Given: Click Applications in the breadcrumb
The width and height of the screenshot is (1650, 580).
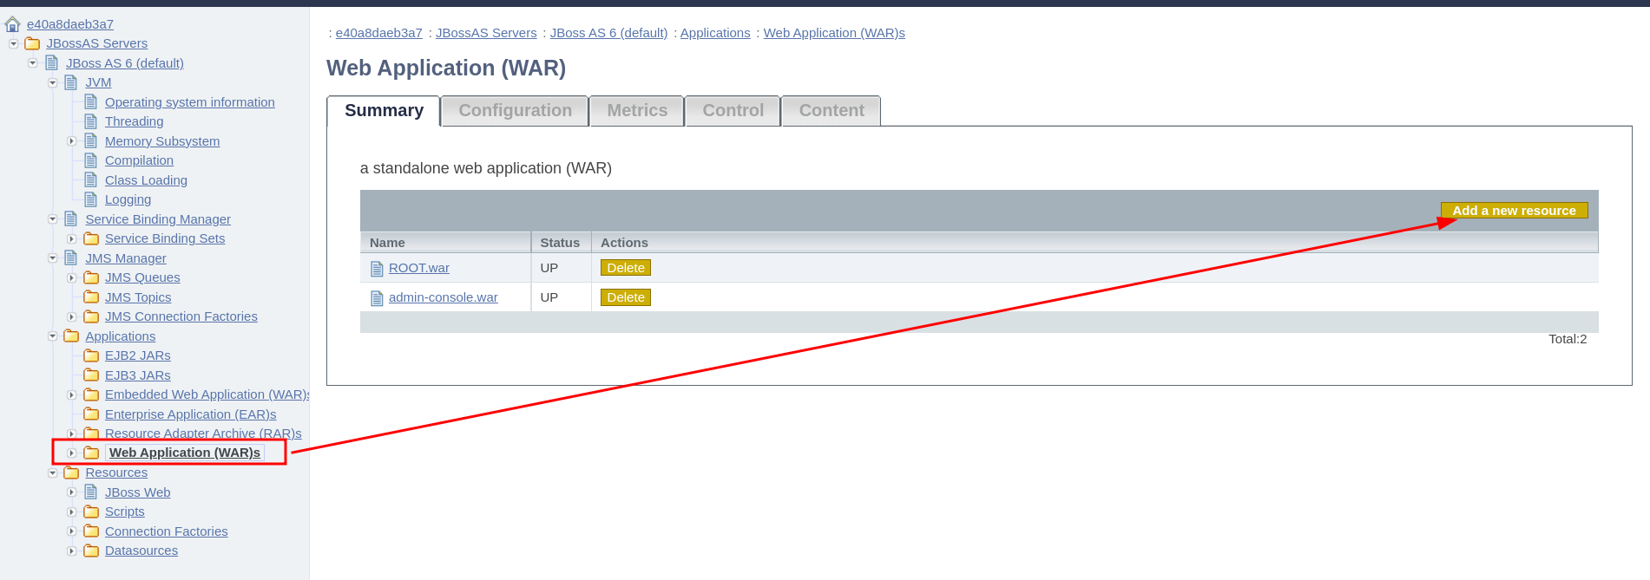Looking at the screenshot, I should pyautogui.click(x=715, y=33).
